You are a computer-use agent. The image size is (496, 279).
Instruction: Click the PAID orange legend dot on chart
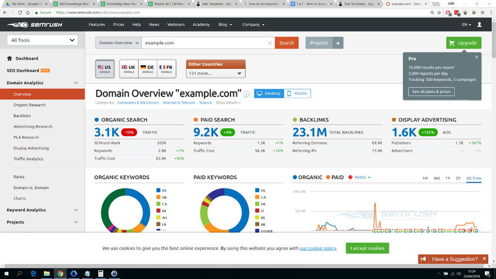pyautogui.click(x=328, y=177)
